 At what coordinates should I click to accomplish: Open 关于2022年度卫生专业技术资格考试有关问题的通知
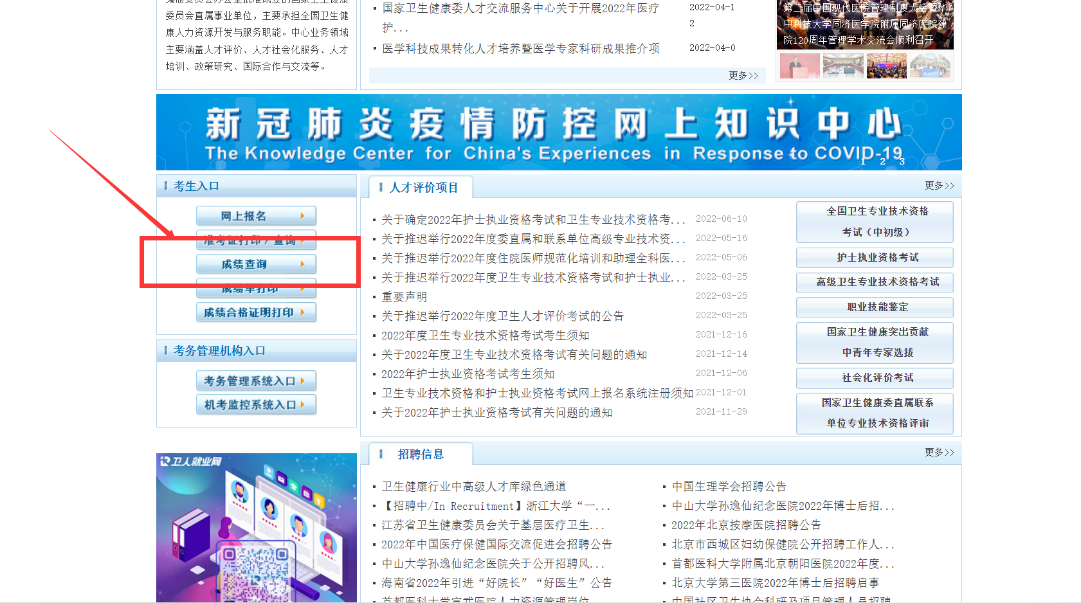point(514,355)
